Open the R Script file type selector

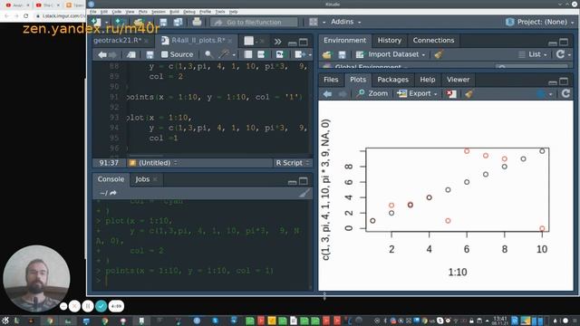292,163
